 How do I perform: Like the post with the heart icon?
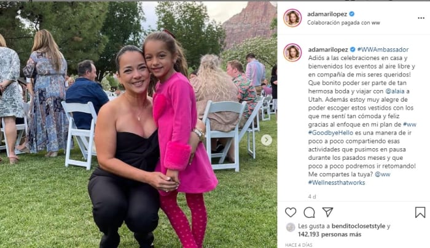[291, 212]
